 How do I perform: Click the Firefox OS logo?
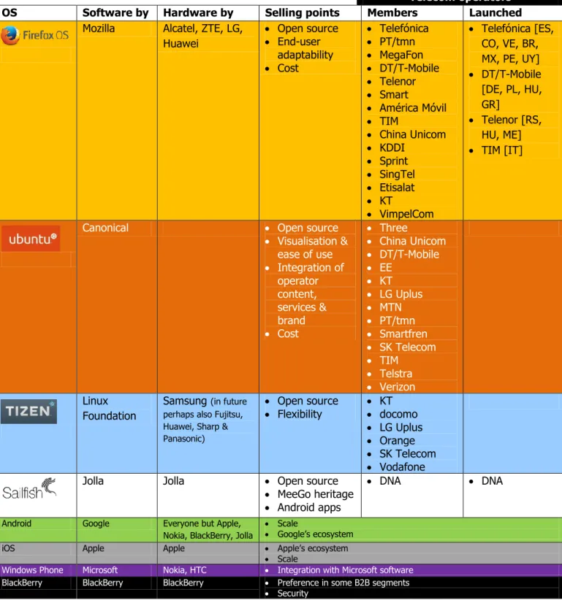(x=35, y=36)
